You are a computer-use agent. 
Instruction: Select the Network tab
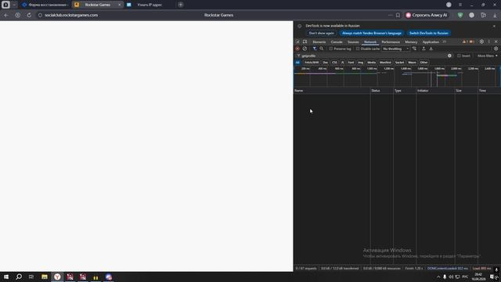tap(370, 42)
